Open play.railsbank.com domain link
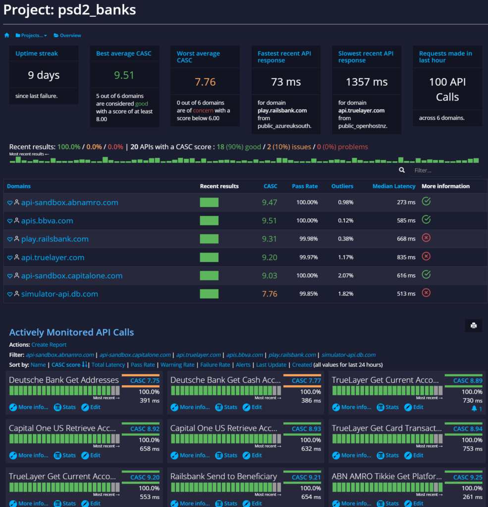The height and width of the screenshot is (507, 488). coord(54,239)
